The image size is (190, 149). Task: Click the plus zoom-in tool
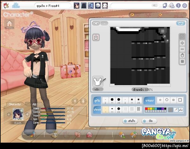(182, 43)
